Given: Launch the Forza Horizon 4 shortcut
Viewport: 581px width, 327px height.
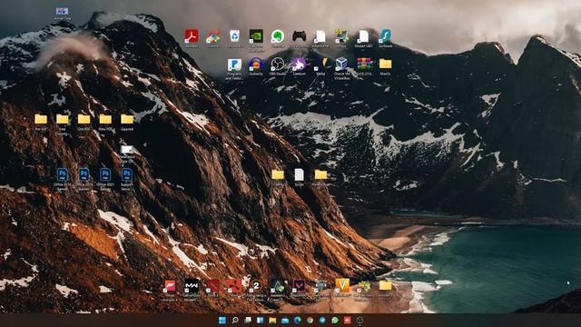Looking at the screenshot, I should (x=170, y=286).
